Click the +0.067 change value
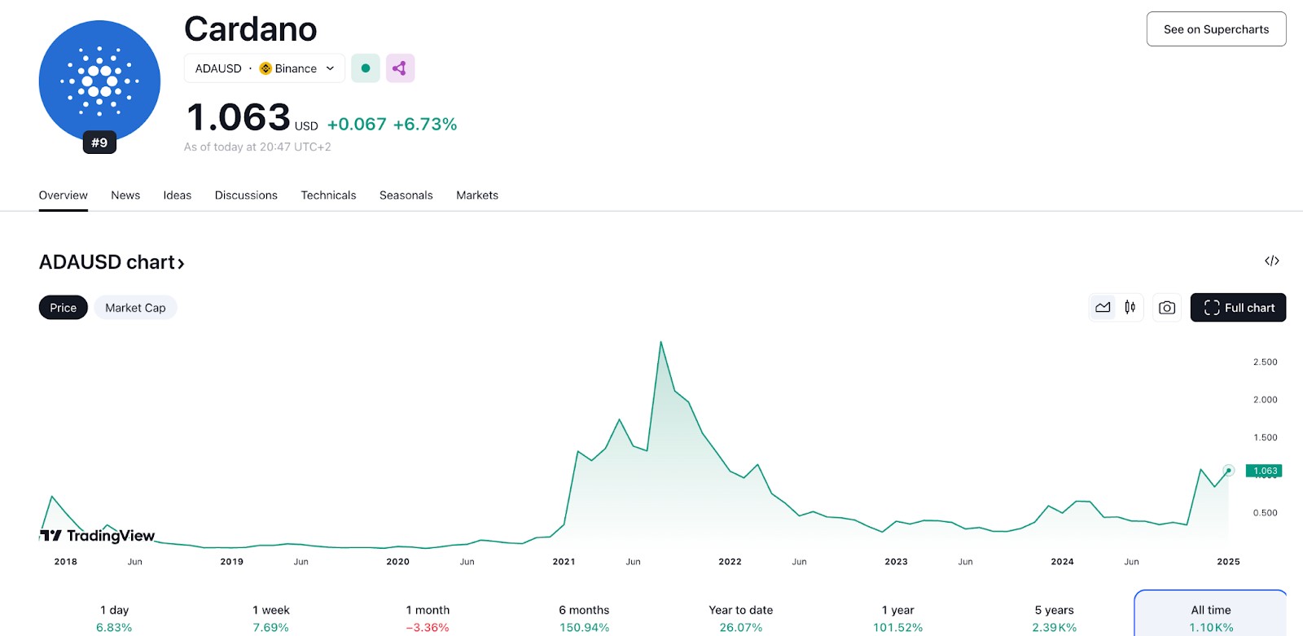The height and width of the screenshot is (636, 1303). click(x=357, y=124)
